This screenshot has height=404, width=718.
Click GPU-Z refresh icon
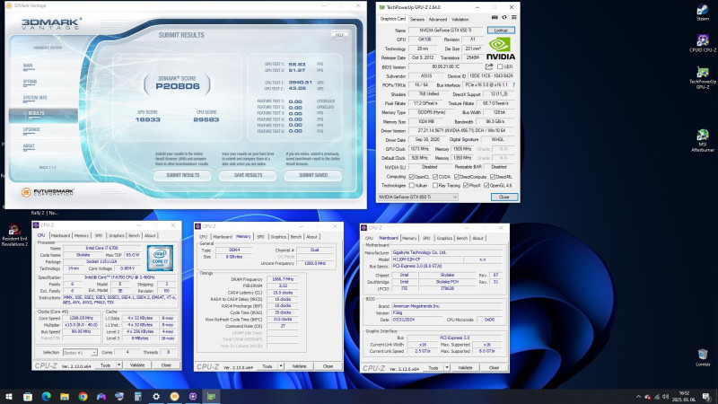(504, 17)
